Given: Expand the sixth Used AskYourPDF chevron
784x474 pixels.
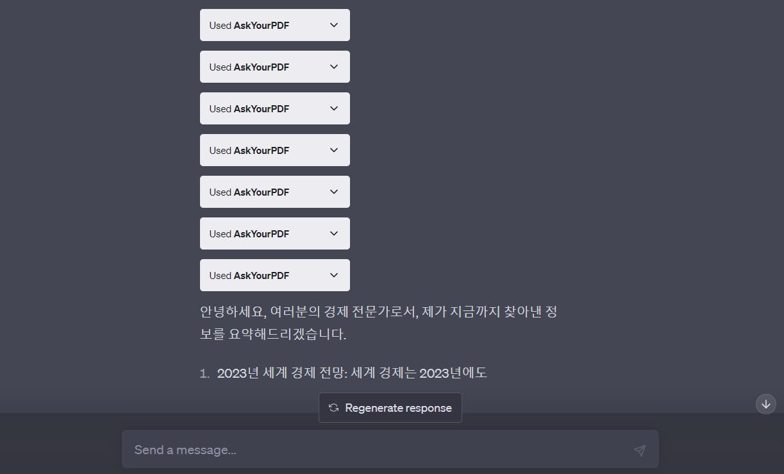Looking at the screenshot, I should tap(333, 233).
